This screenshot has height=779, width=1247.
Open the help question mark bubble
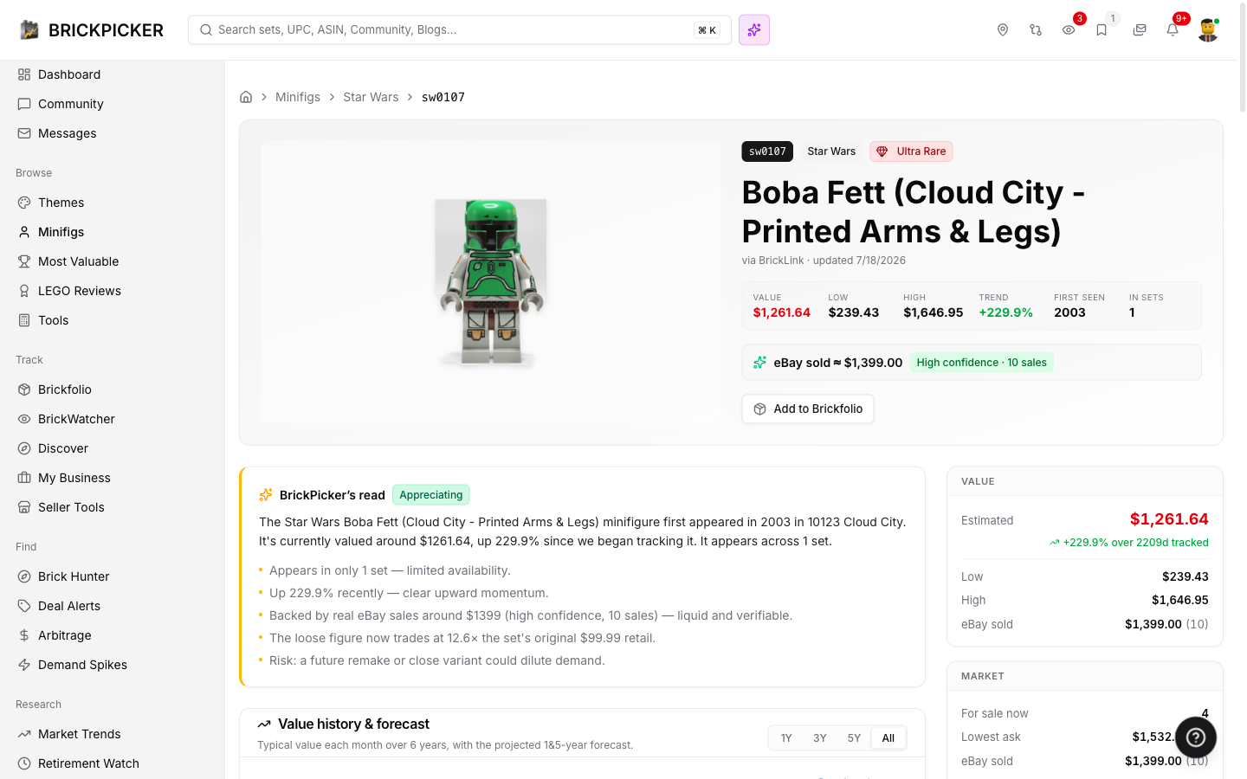1196,737
